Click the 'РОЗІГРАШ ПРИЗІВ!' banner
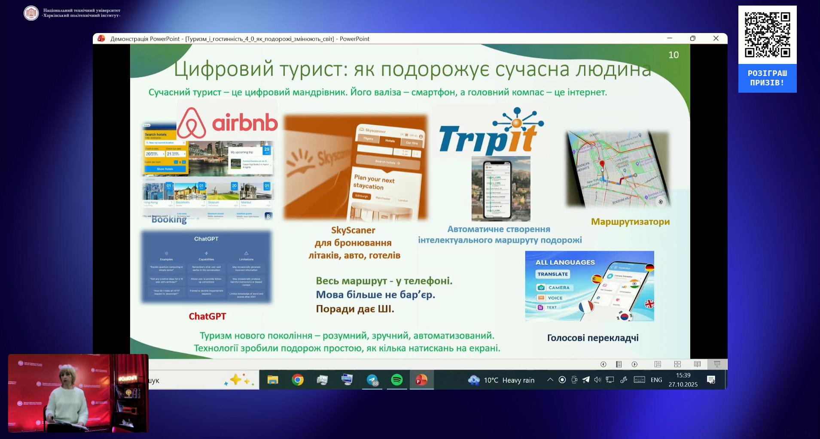820x439 pixels. tap(767, 78)
